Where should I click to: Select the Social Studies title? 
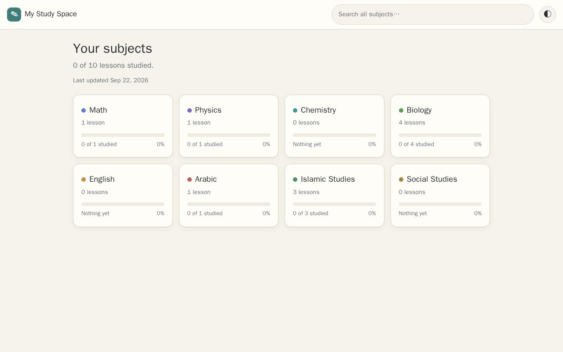[432, 179]
